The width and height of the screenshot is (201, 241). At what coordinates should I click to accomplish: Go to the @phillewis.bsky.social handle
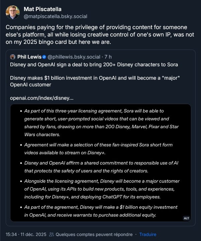[x=75, y=57]
